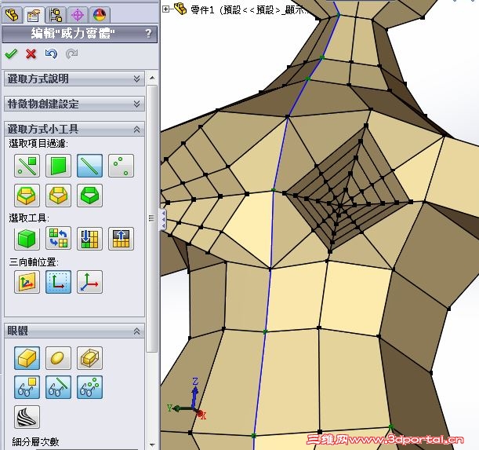Click the grey redo arrow
The image size is (479, 450).
71,54
